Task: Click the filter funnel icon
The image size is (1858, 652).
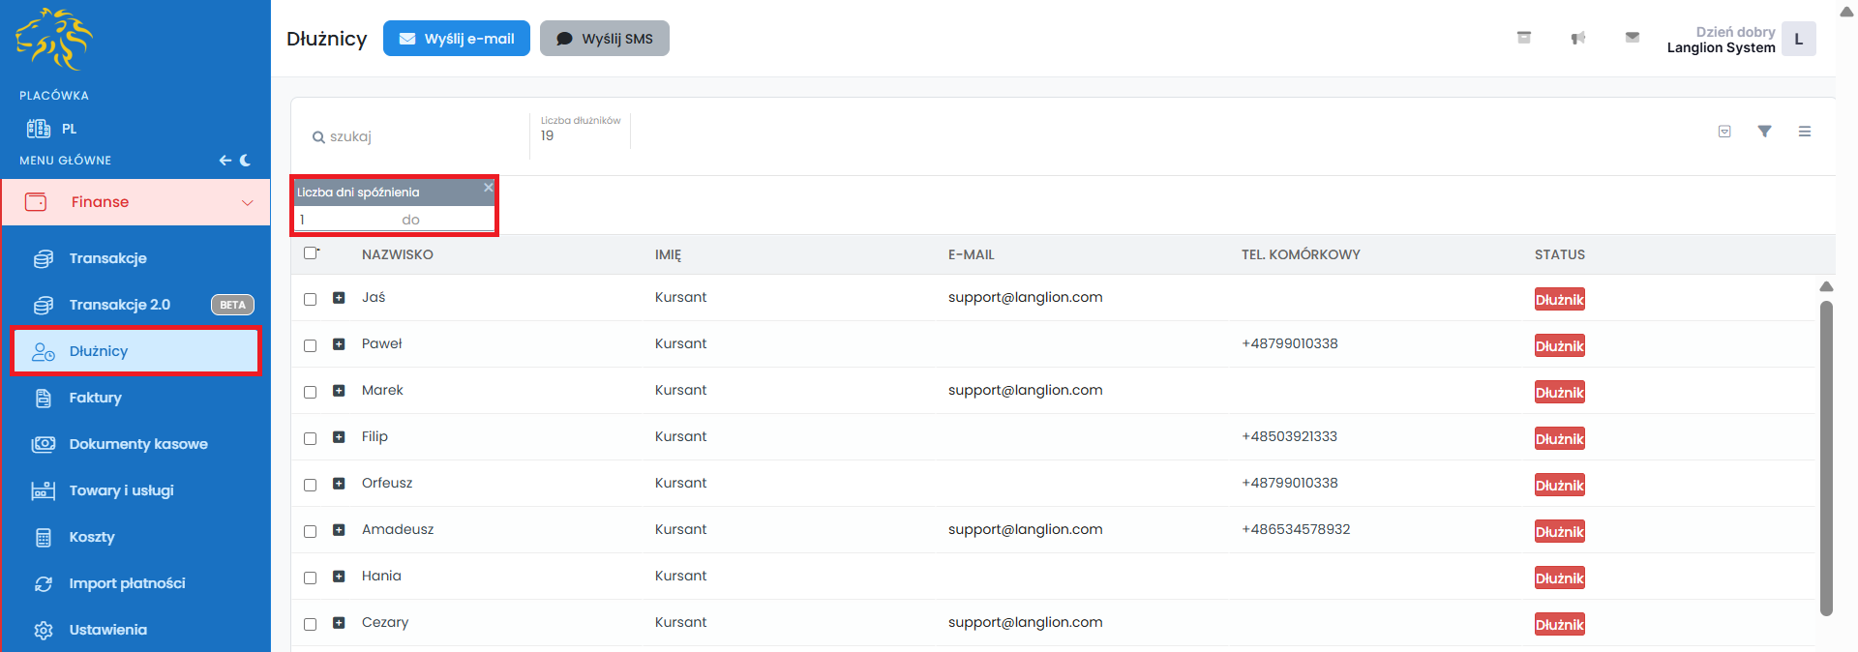Action: (x=1764, y=132)
